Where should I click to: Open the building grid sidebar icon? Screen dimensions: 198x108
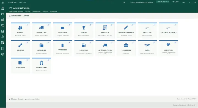(3, 43)
